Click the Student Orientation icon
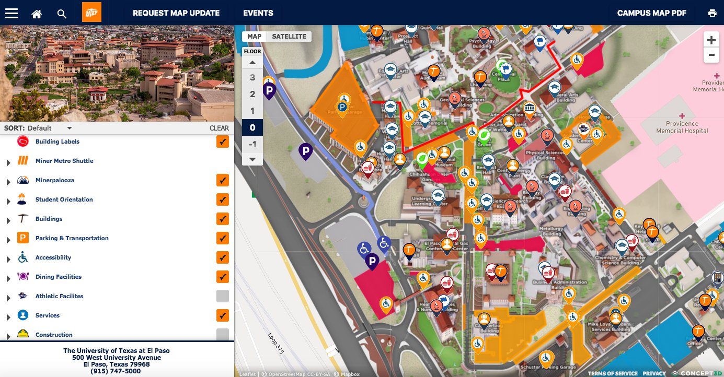 tap(22, 199)
